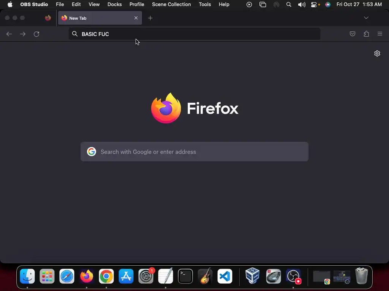
Task: Open new tab personalize gear settings
Action: coord(377,53)
